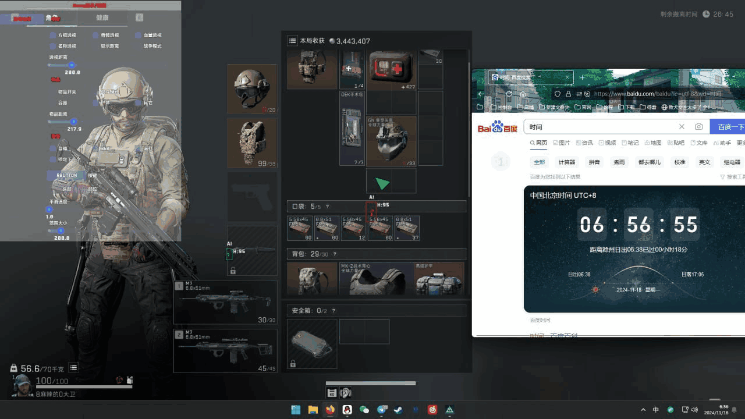Open the 下载 bookmark folder
The height and width of the screenshot is (419, 745).
coord(626,107)
